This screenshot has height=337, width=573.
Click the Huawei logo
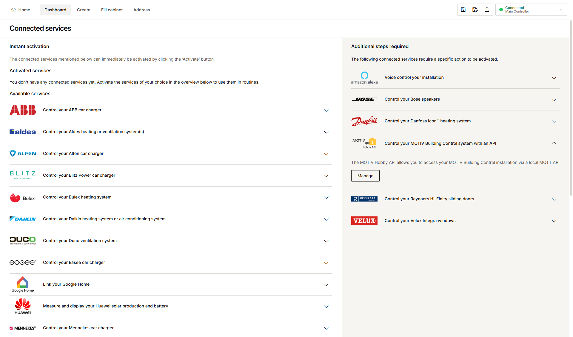coord(23,306)
